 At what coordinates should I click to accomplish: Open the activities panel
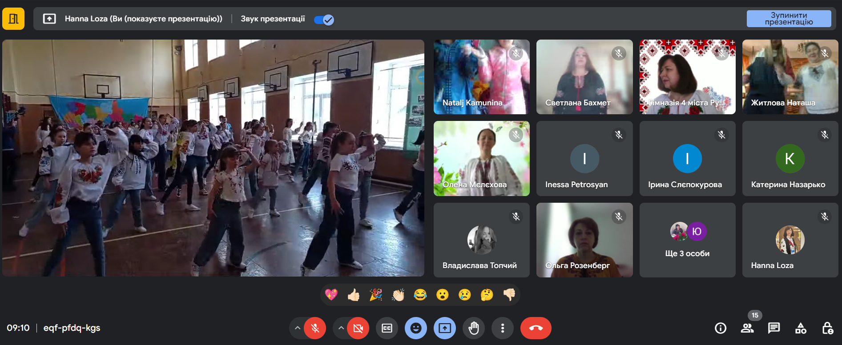800,328
